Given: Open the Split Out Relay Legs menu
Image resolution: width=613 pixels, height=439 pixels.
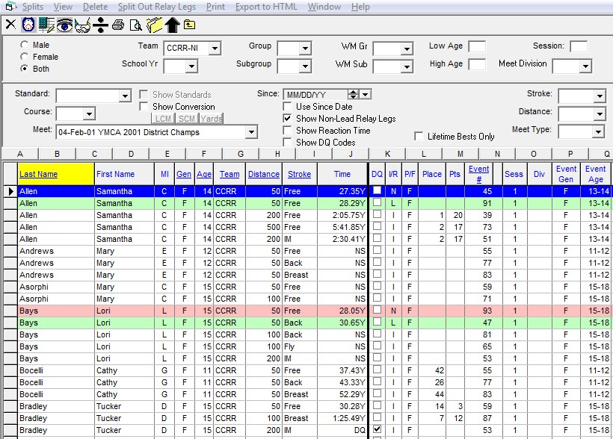Looking at the screenshot, I should pyautogui.click(x=157, y=7).
